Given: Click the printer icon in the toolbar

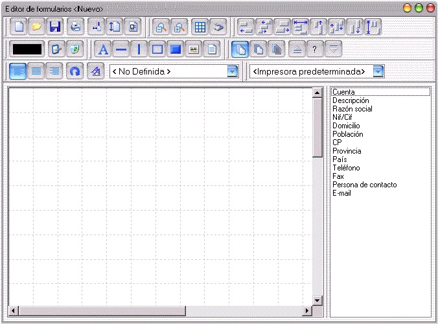Looking at the screenshot, I should (75, 27).
